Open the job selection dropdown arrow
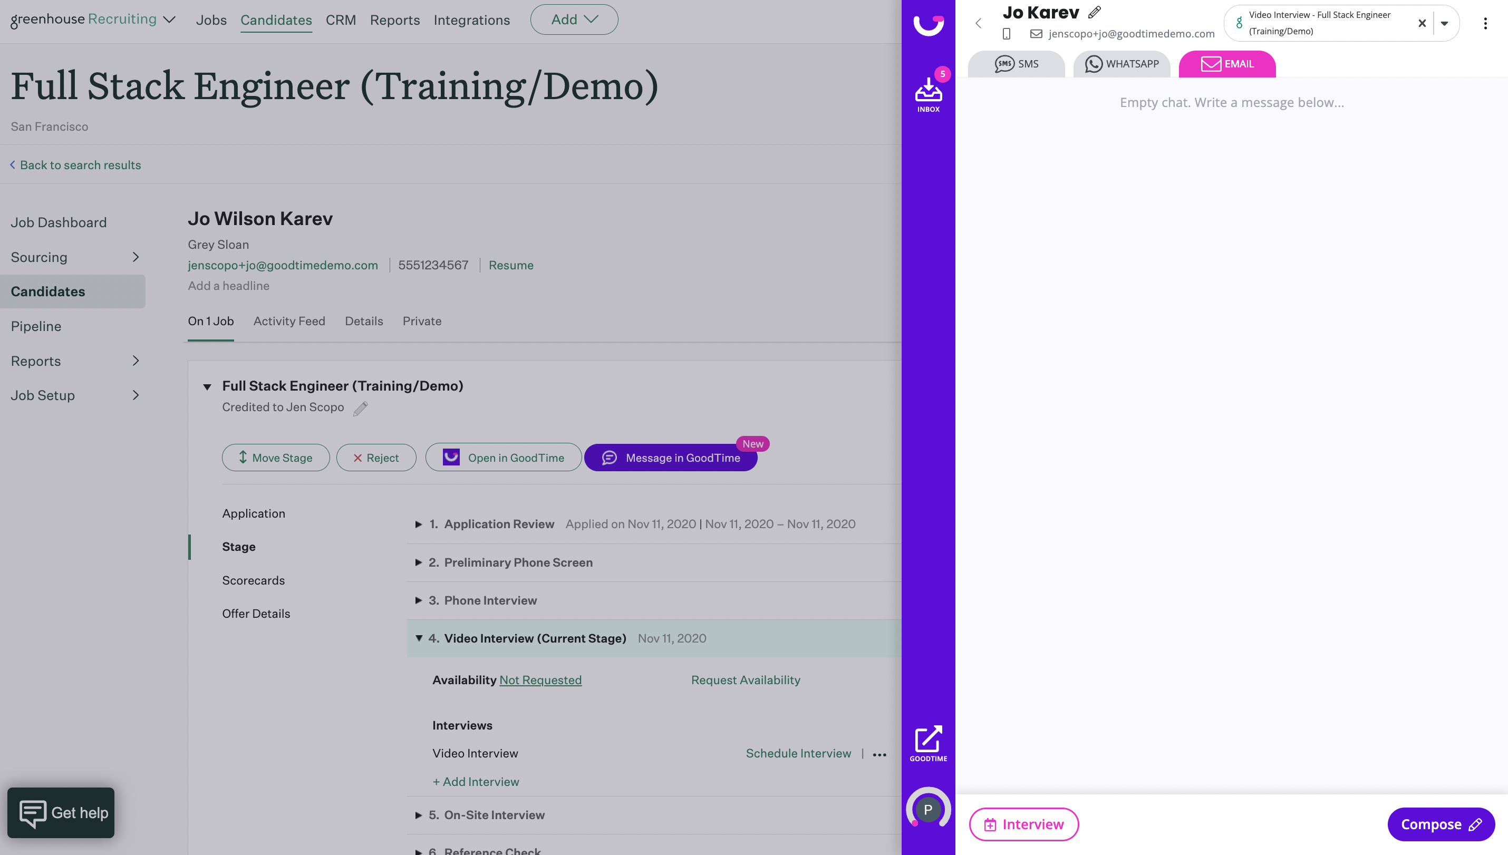The width and height of the screenshot is (1508, 855). 1445,24
